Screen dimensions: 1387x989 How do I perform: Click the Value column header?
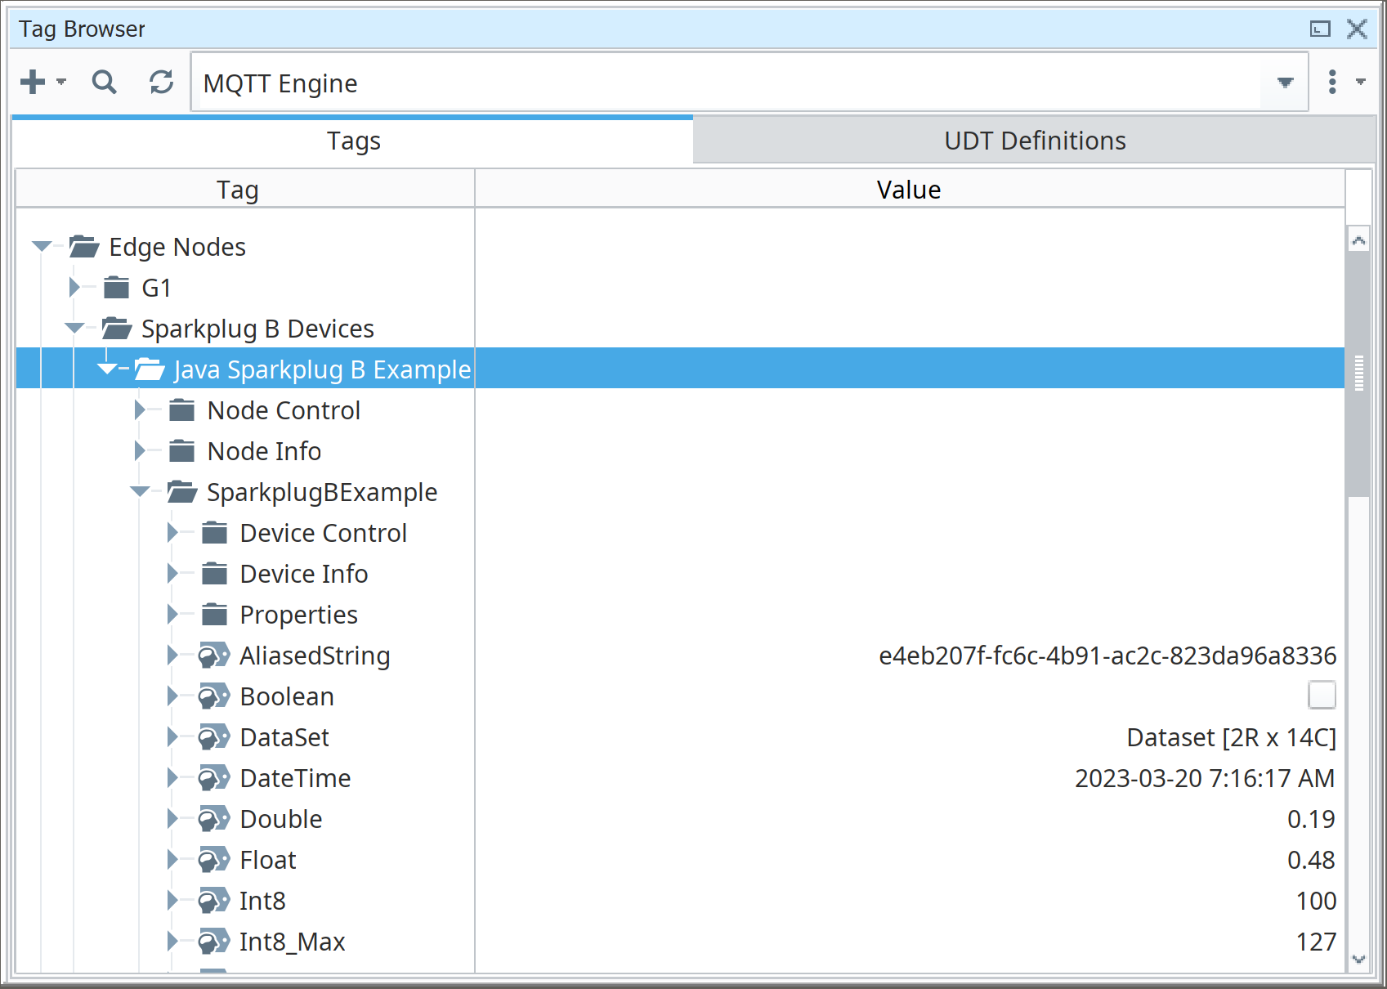point(909,190)
